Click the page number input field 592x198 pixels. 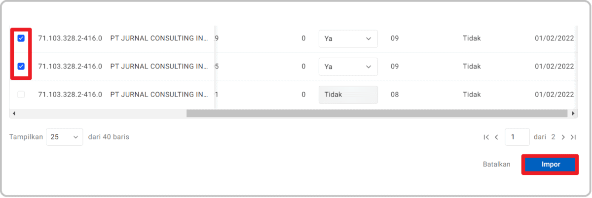click(x=517, y=137)
